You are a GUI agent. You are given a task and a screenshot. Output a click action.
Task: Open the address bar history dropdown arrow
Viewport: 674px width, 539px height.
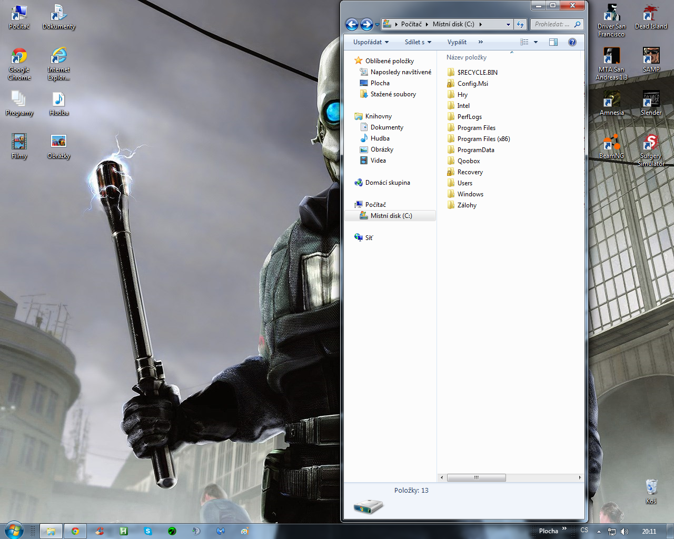(x=508, y=24)
